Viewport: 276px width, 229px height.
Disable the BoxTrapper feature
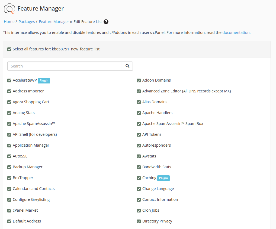click(9, 178)
